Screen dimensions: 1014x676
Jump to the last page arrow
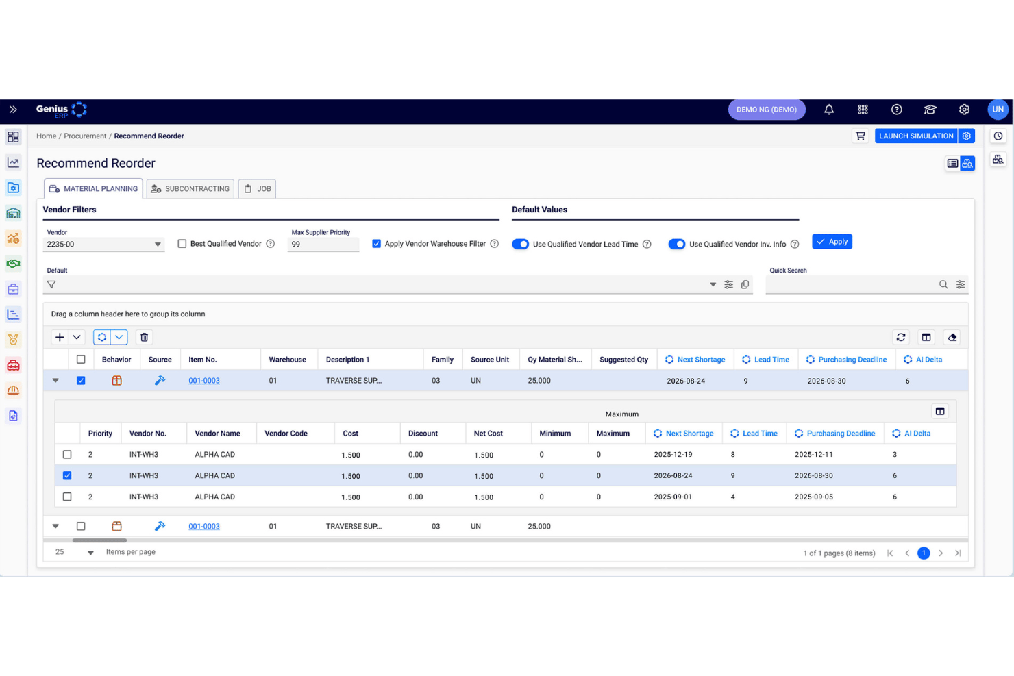(x=958, y=553)
